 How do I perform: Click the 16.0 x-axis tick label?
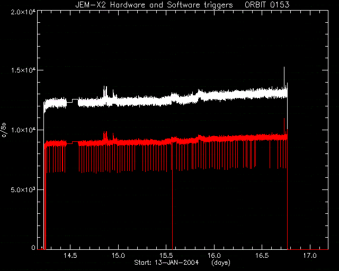pyautogui.click(x=214, y=256)
